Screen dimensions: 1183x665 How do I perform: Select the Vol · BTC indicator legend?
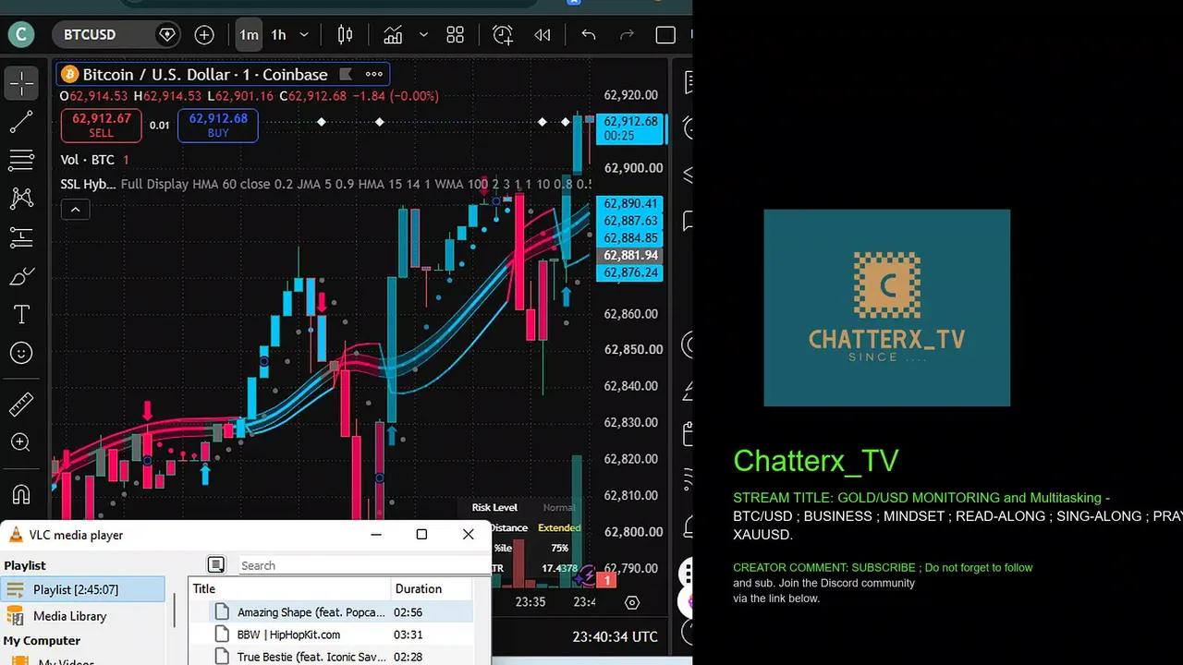88,160
